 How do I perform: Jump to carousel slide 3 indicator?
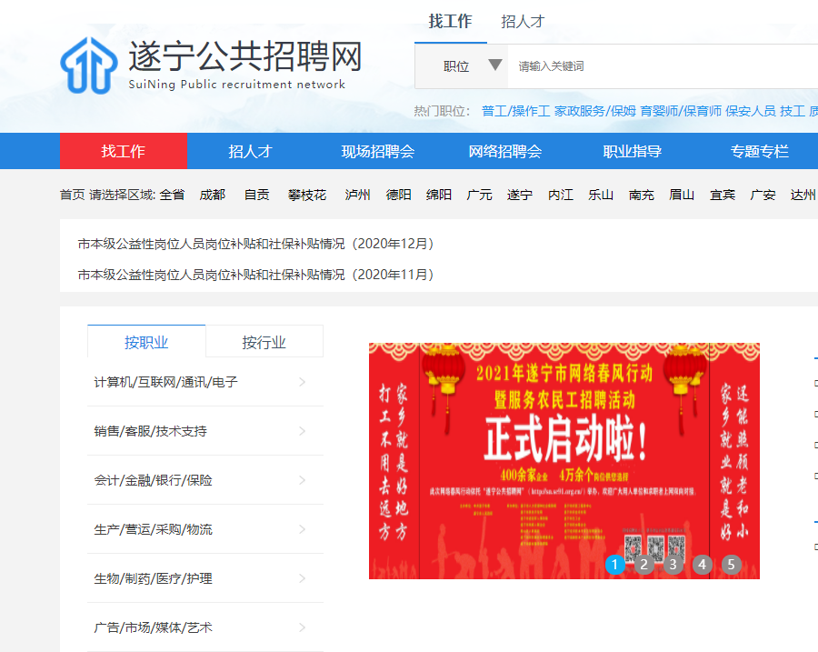(673, 565)
